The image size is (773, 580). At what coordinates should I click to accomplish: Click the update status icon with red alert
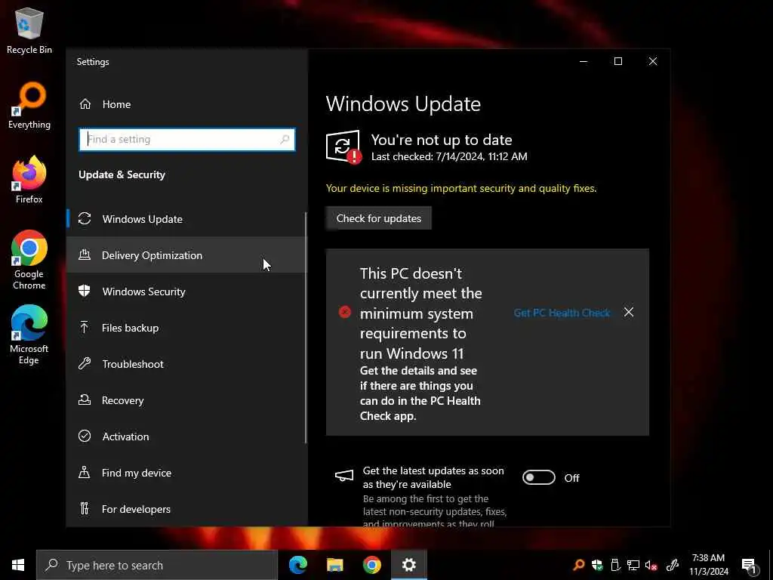click(343, 147)
